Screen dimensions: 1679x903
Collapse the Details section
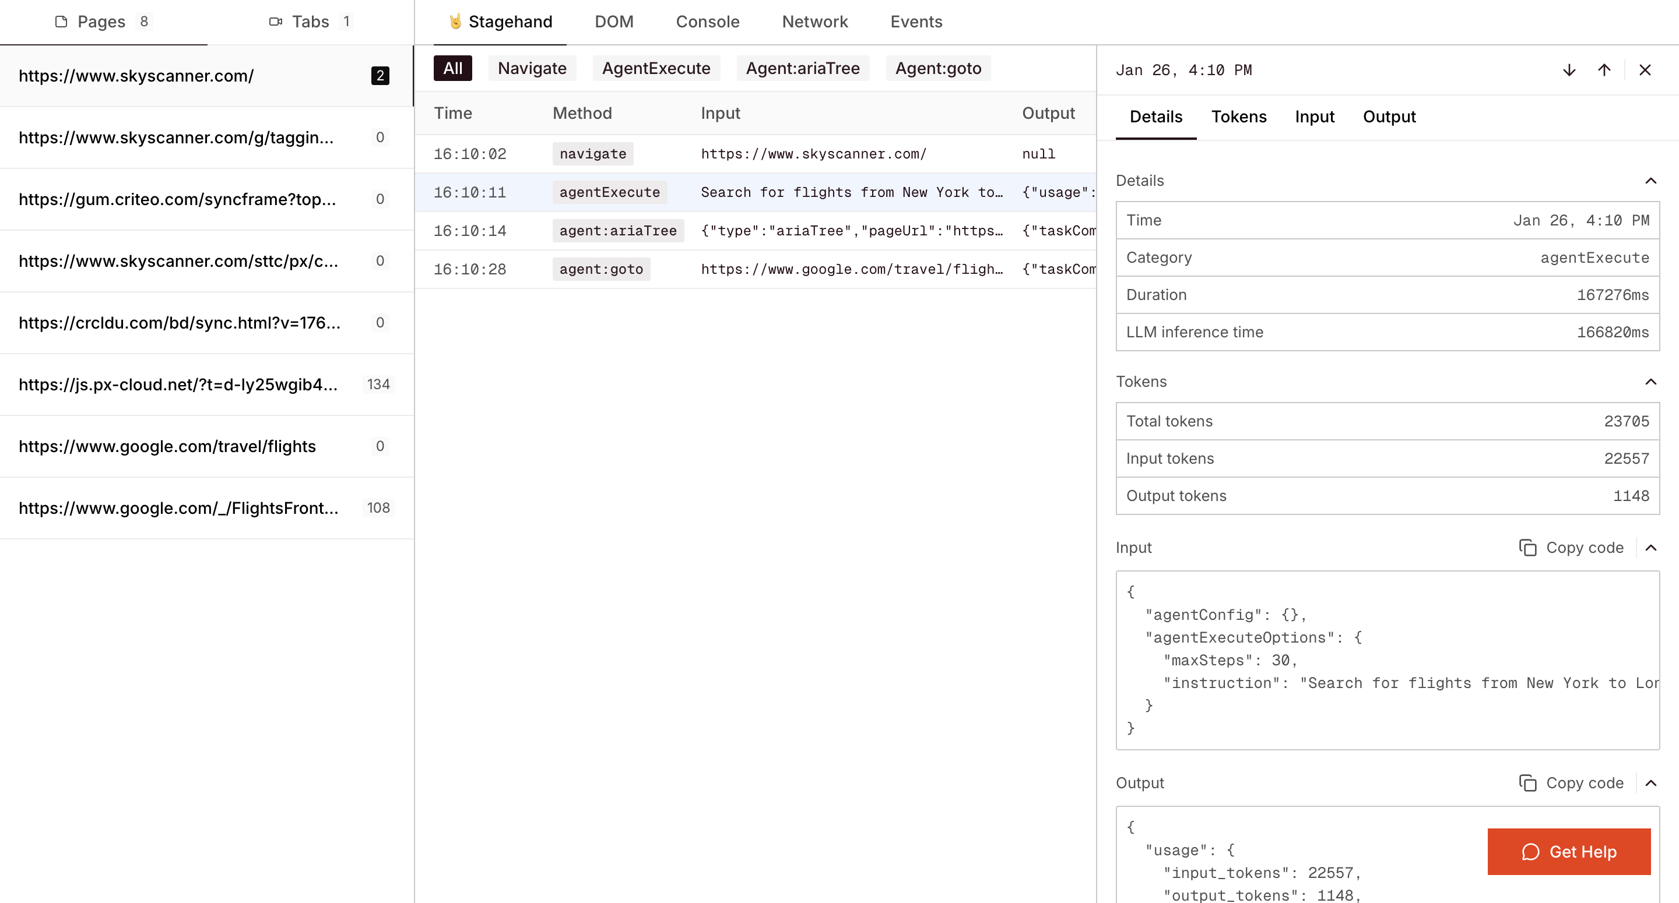coord(1650,181)
